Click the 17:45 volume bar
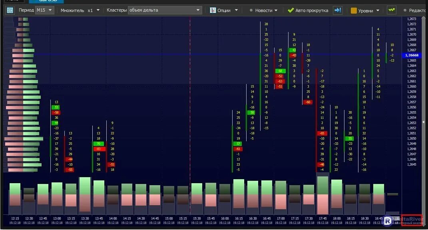This screenshot has height=230, width=428. tap(322, 195)
